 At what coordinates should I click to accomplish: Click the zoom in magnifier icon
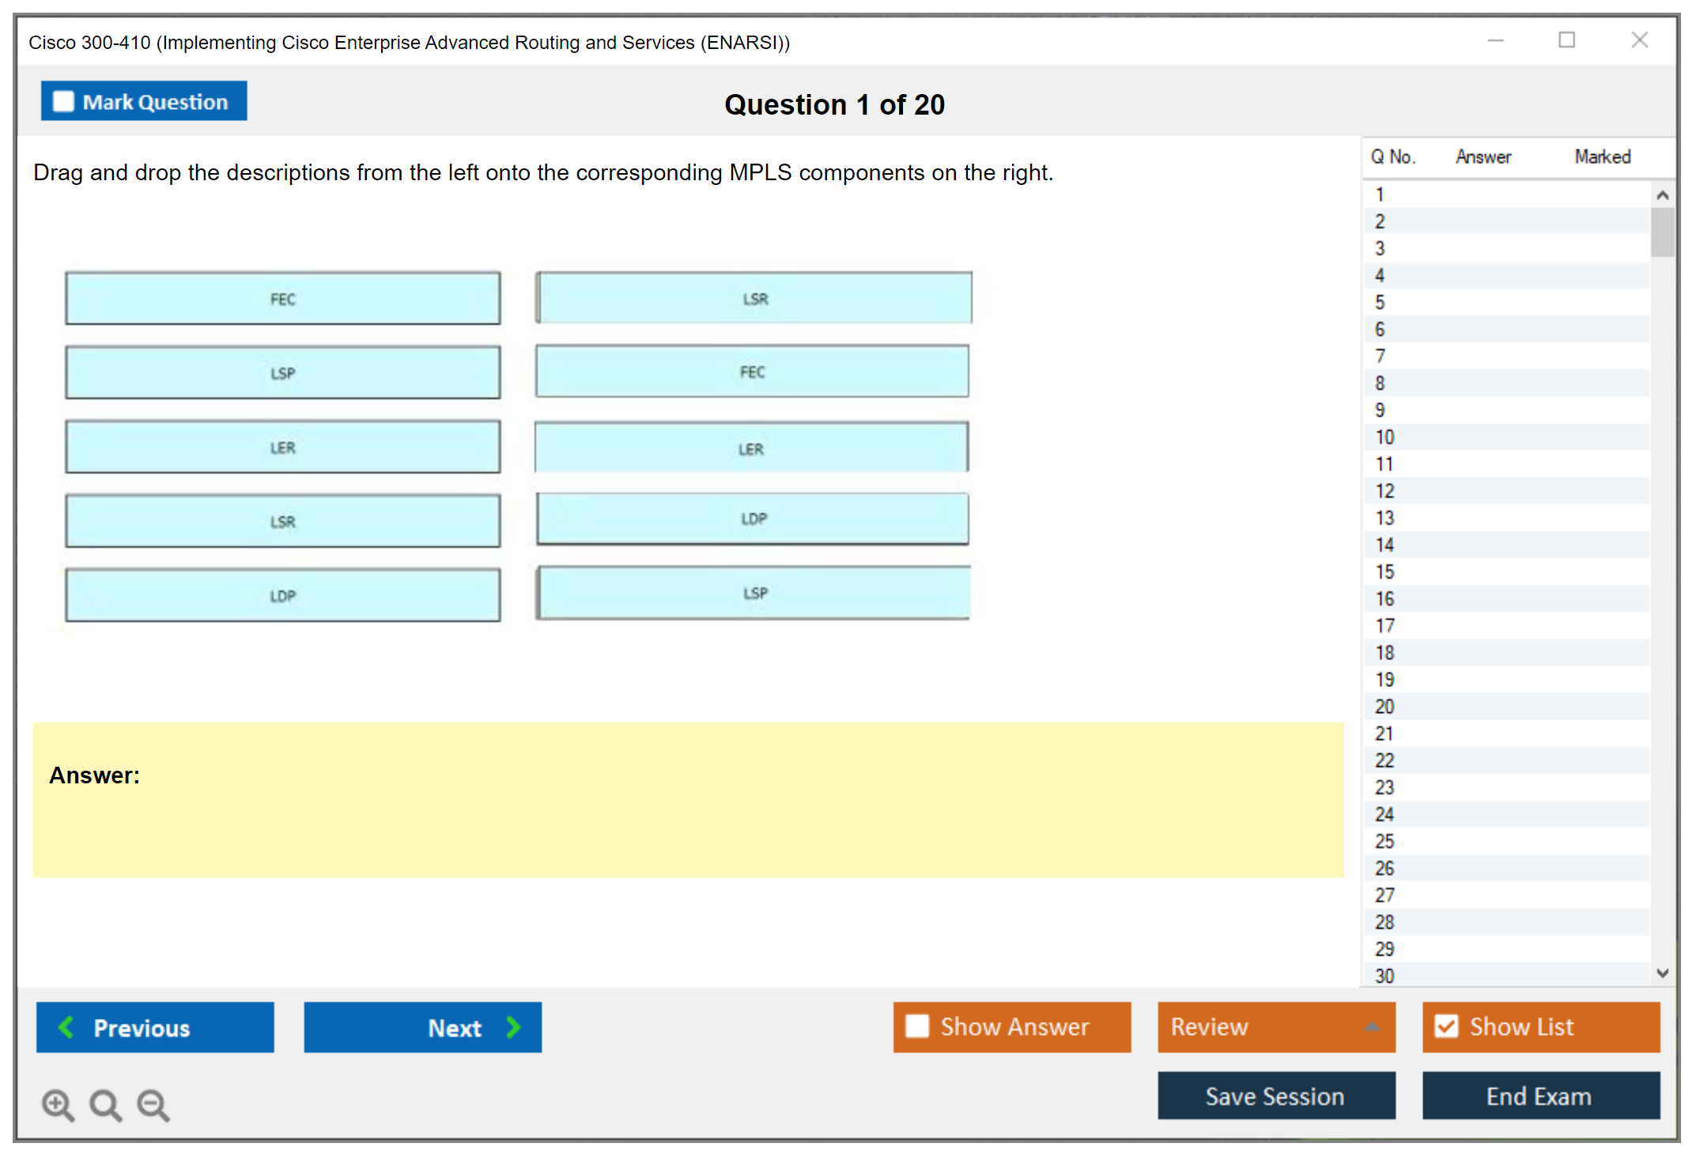57,1104
